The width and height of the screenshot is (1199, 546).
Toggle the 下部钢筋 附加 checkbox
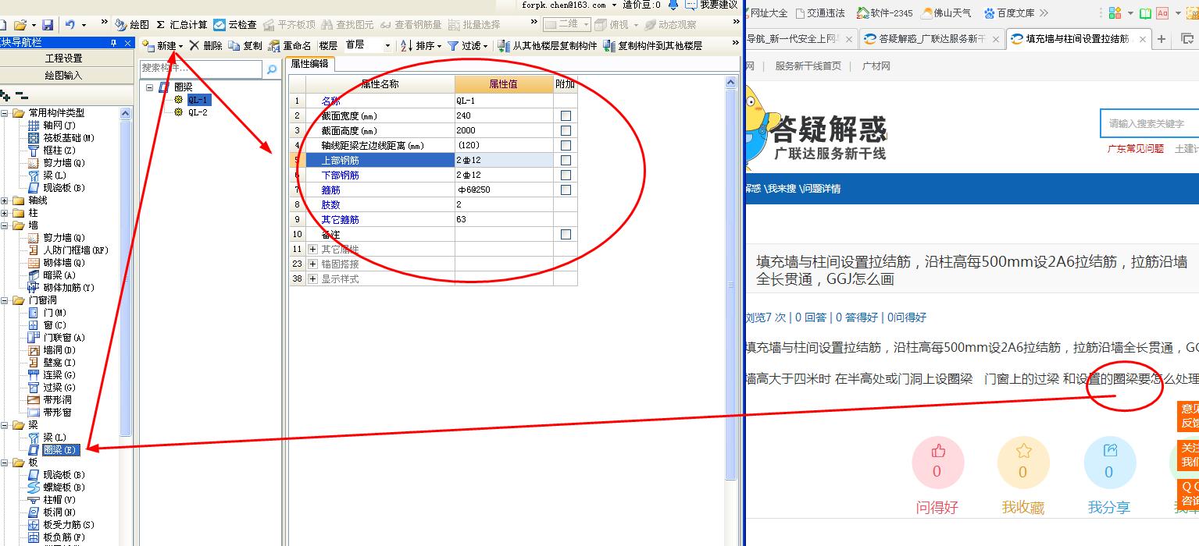coord(566,175)
